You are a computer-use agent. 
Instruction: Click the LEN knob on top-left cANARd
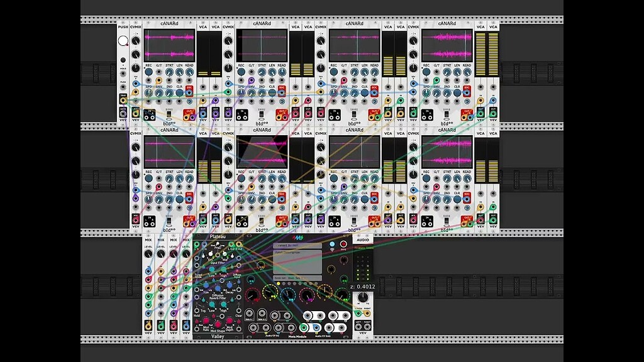(179, 72)
